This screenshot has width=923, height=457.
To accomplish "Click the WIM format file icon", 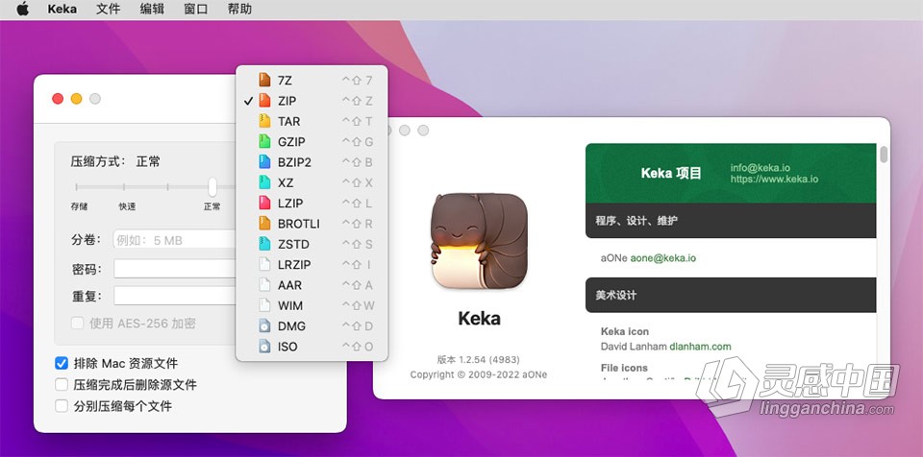I will pos(265,305).
